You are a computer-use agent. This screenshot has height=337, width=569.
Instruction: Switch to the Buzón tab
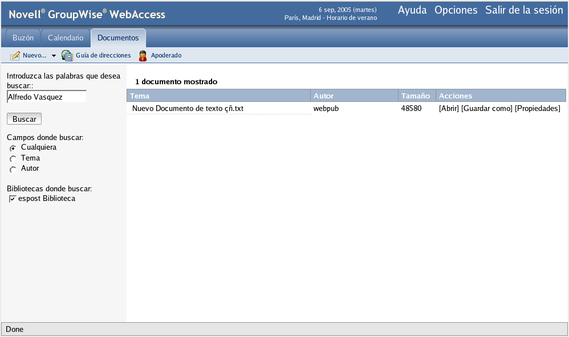pos(23,37)
